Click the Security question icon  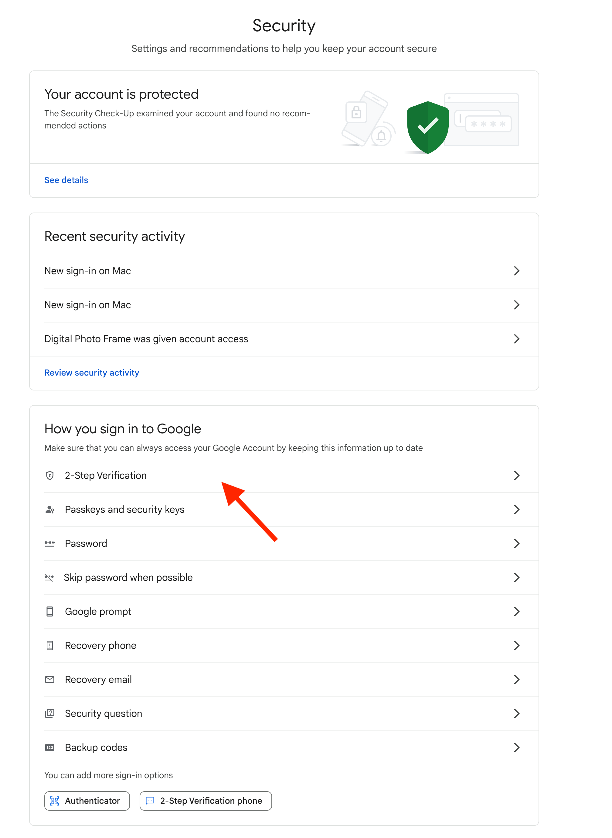(50, 714)
